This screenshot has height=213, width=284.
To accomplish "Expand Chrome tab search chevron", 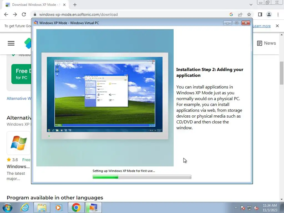I will [251, 5].
